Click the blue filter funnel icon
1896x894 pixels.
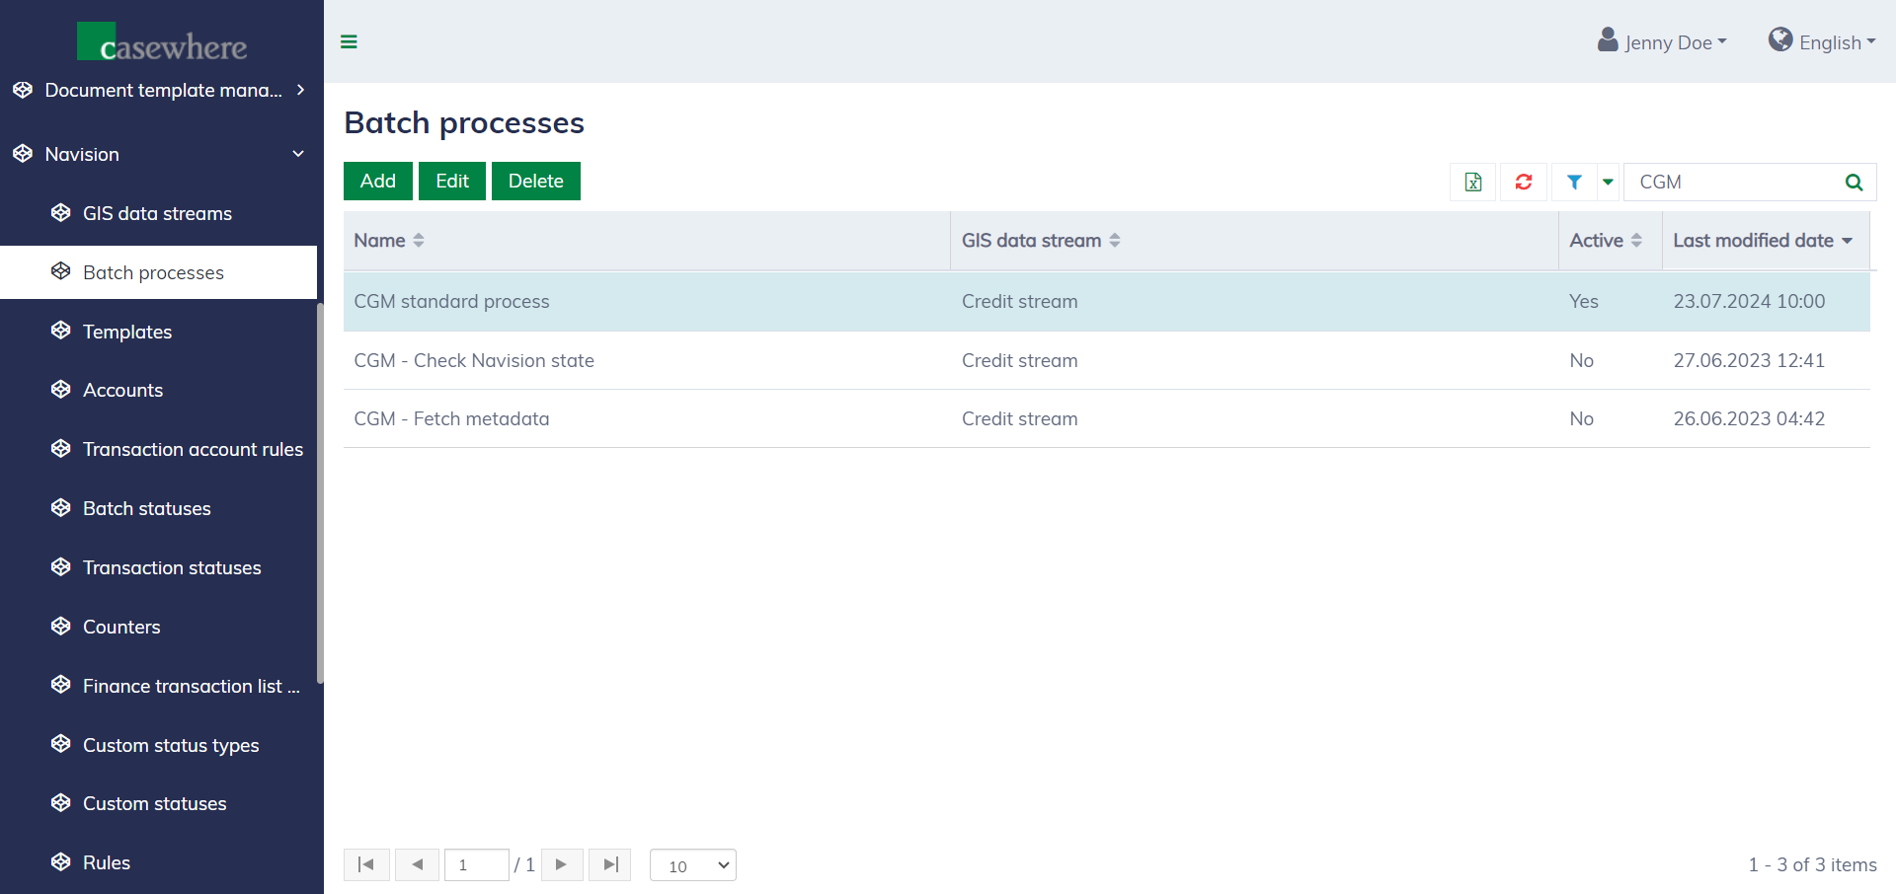[x=1574, y=182]
